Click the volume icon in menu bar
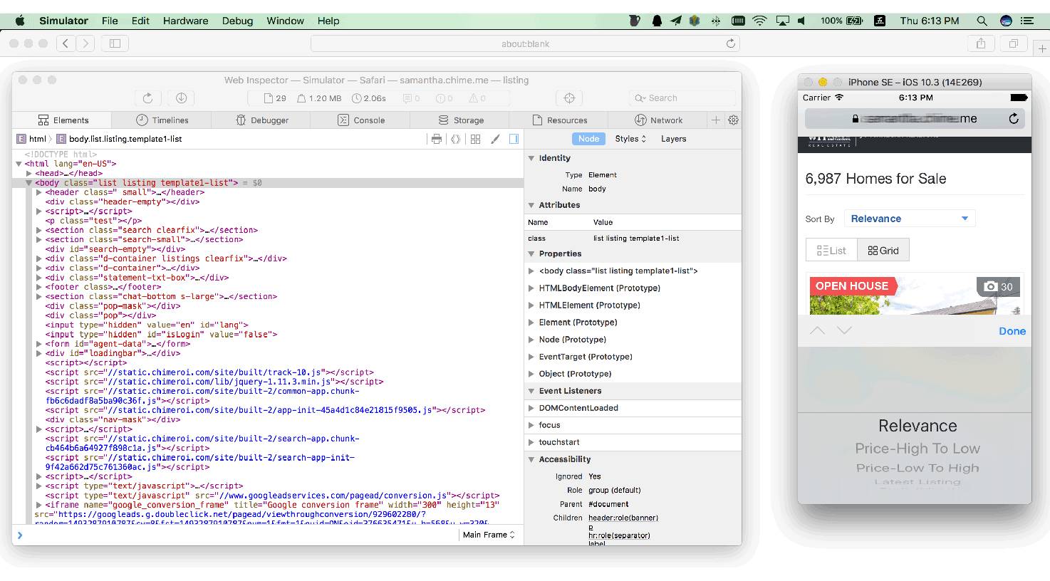 pyautogui.click(x=803, y=21)
